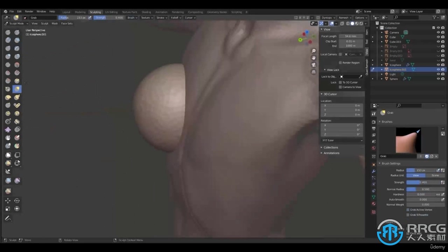
Task: Open the Sculpt Mode dropdown
Action: (x=16, y=23)
